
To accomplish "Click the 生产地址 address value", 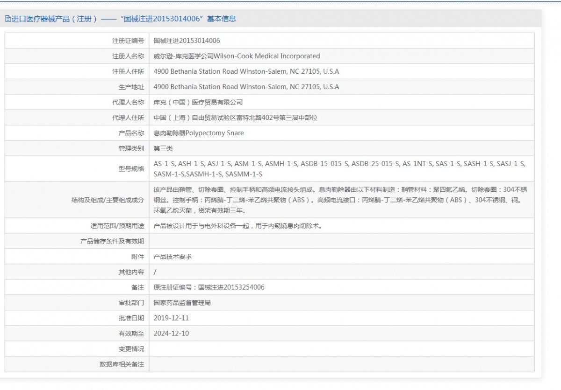I will (x=246, y=87).
